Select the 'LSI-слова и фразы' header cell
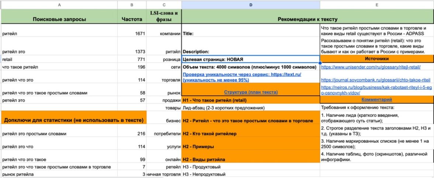 click(164, 17)
